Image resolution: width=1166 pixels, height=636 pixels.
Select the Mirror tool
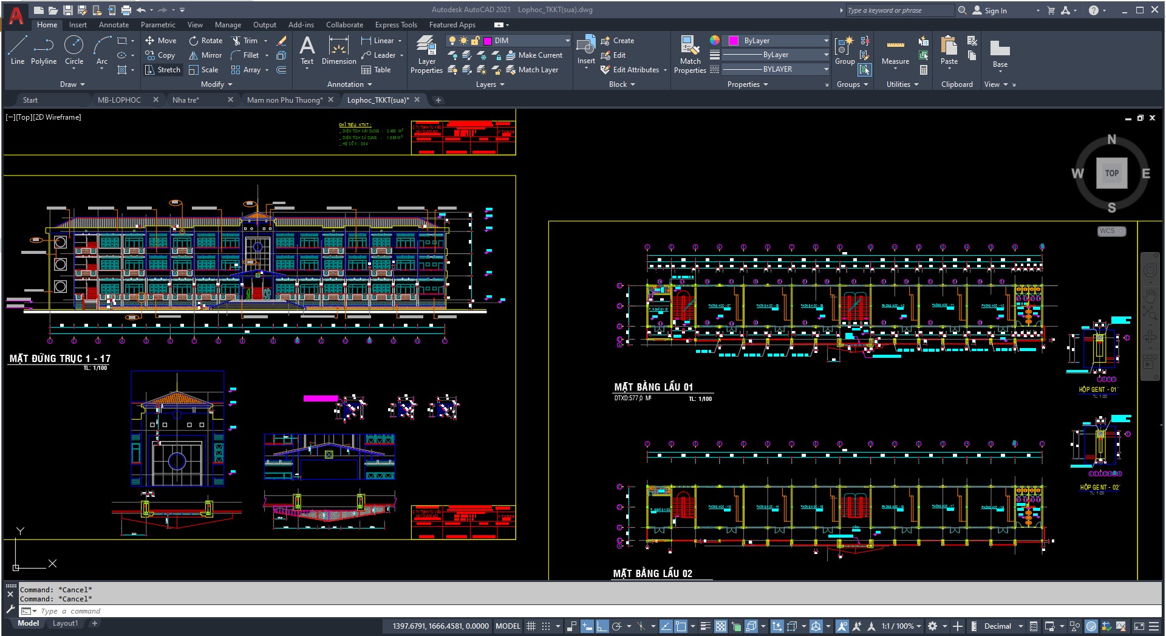(205, 55)
